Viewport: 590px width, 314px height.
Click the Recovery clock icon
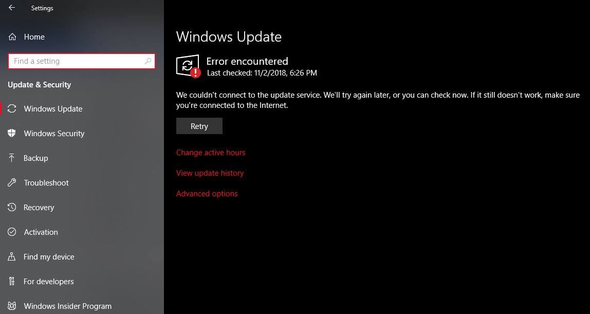[x=12, y=207]
